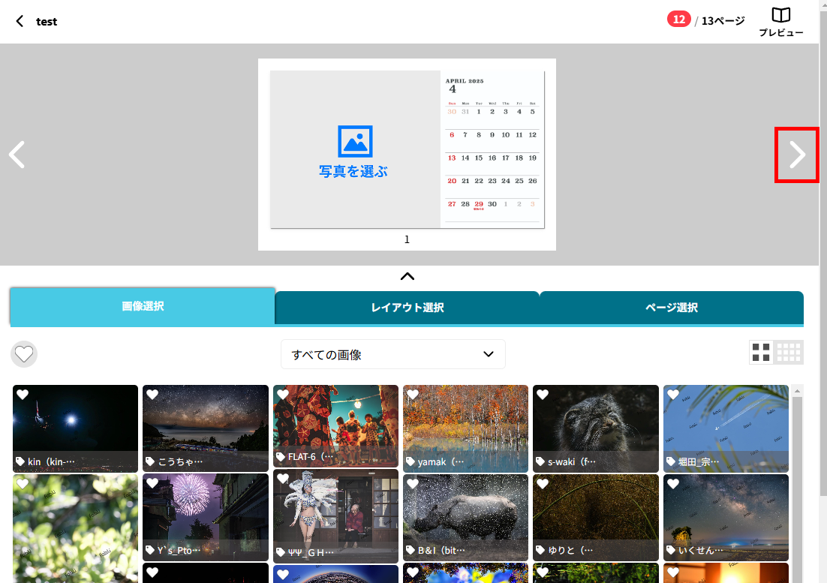Click the 写真を選ぶ image placeholder icon
The height and width of the screenshot is (583, 827).
(x=354, y=141)
